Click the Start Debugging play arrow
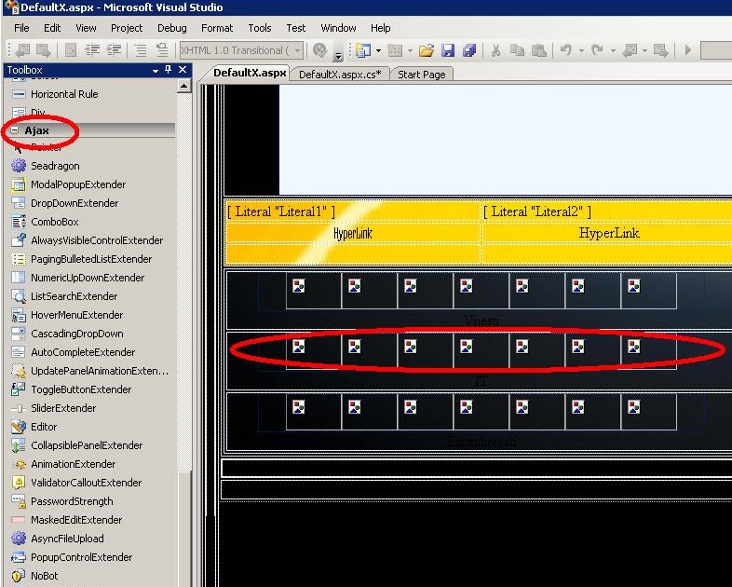 (687, 50)
